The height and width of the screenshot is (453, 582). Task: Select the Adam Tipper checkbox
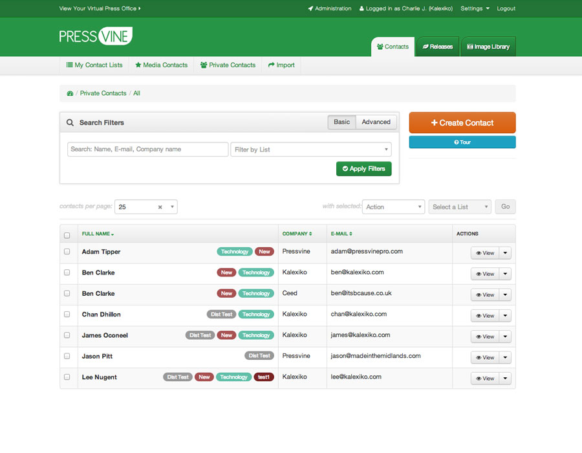67,252
